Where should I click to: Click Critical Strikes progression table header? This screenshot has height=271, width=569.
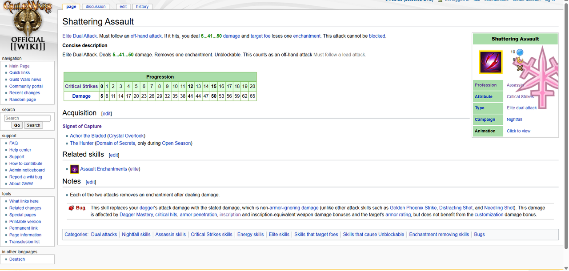point(81,86)
